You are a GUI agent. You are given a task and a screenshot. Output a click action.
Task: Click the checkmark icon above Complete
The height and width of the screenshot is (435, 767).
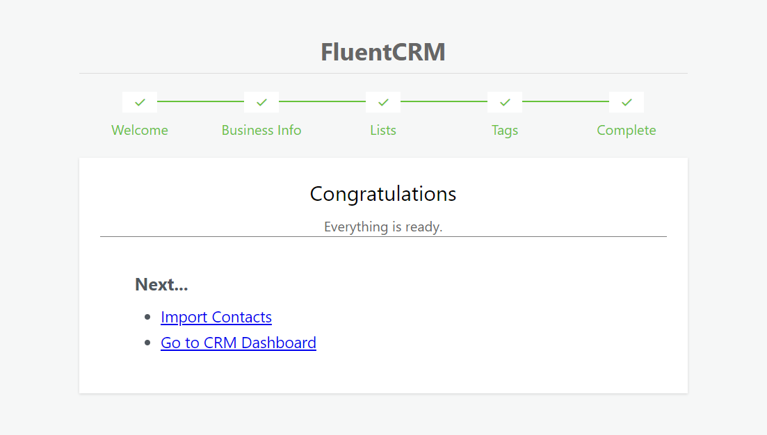pyautogui.click(x=626, y=101)
